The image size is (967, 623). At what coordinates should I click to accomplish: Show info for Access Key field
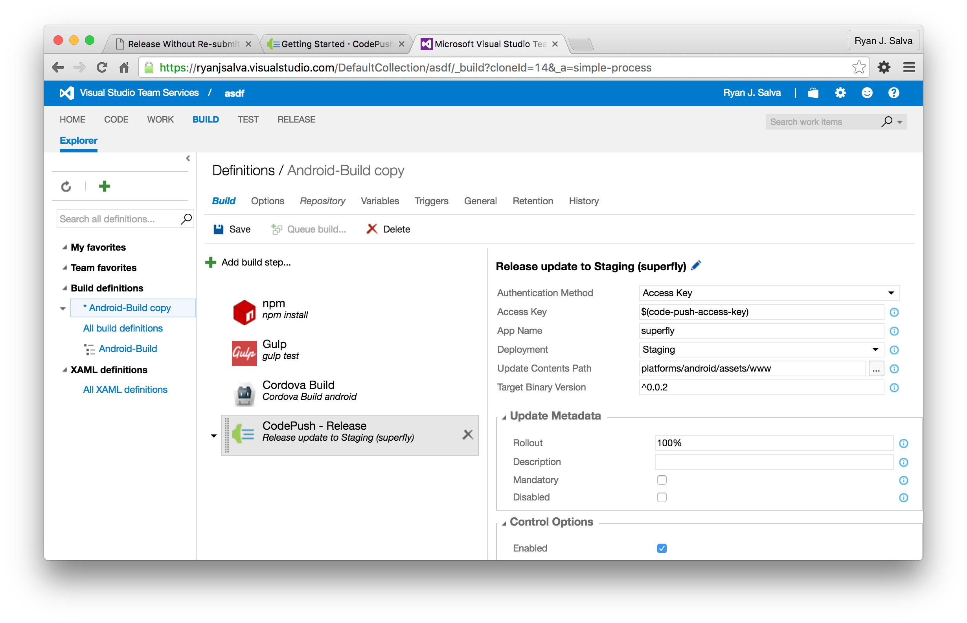894,312
